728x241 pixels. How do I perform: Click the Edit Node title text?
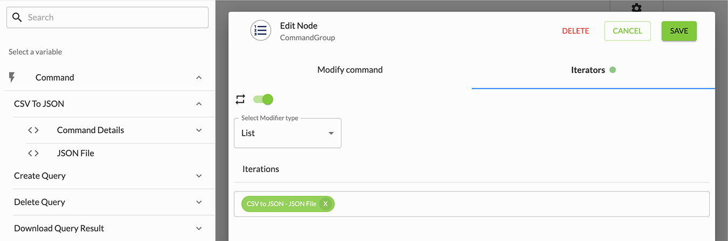[299, 26]
